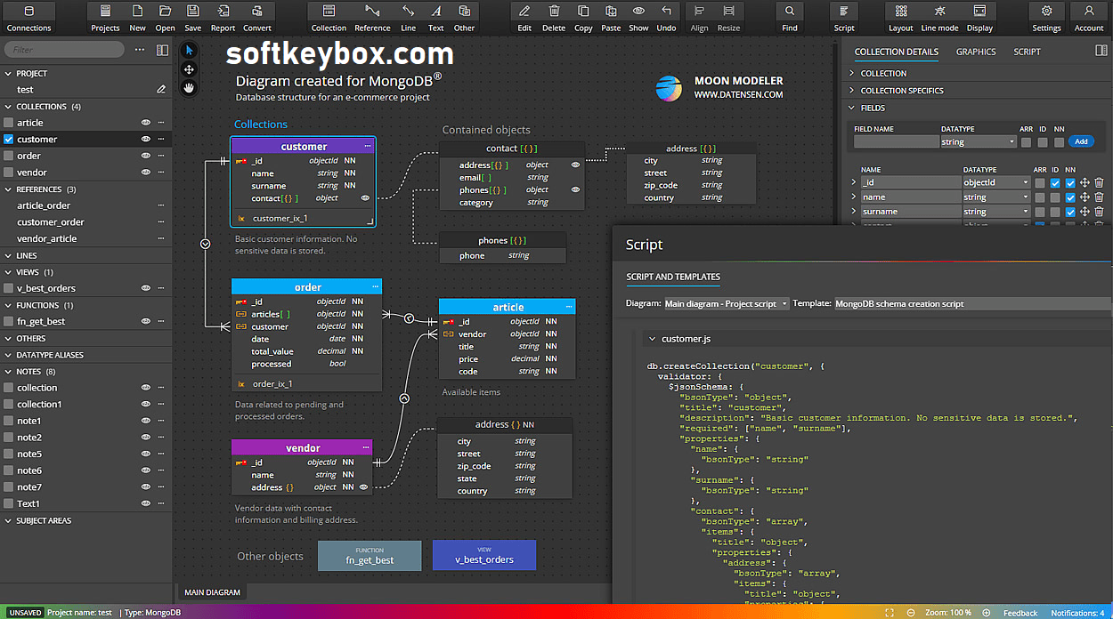Click the Add field button
The image size is (1113, 619).
click(x=1081, y=142)
